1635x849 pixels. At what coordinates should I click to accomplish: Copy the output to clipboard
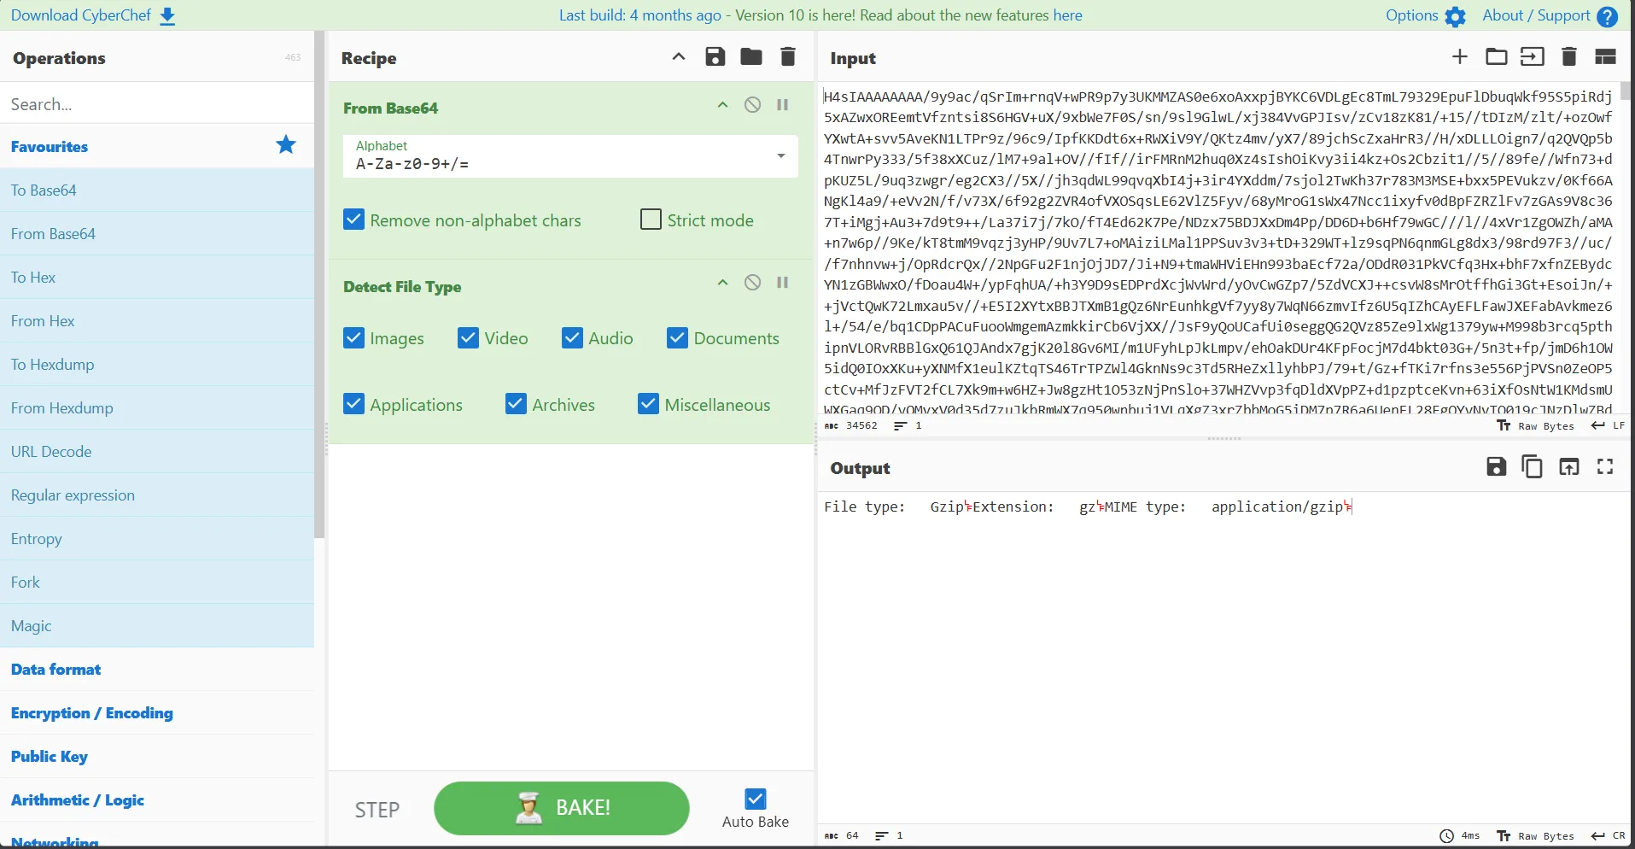coord(1532,467)
